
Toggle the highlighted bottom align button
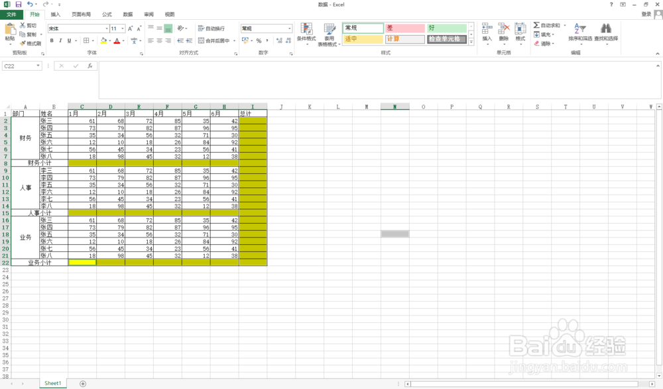click(168, 28)
